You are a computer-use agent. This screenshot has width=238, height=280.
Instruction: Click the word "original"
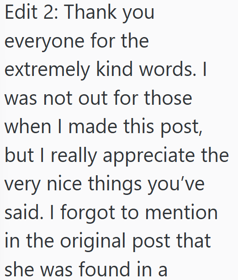[x=93, y=242]
